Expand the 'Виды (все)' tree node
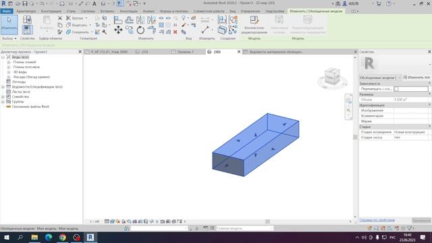Screen dimensions: 432x243 (x=3, y=57)
